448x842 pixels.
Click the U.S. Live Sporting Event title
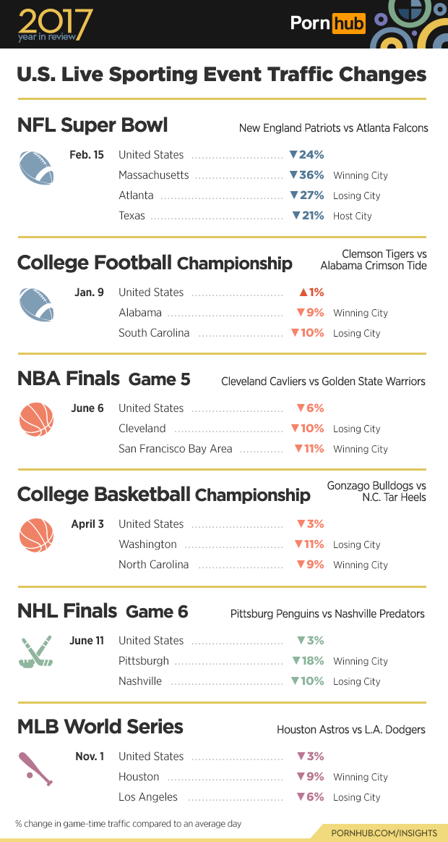coord(221,75)
